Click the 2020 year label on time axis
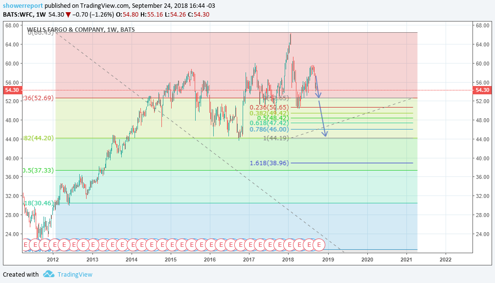This screenshot has height=283, width=495. pyautogui.click(x=367, y=260)
